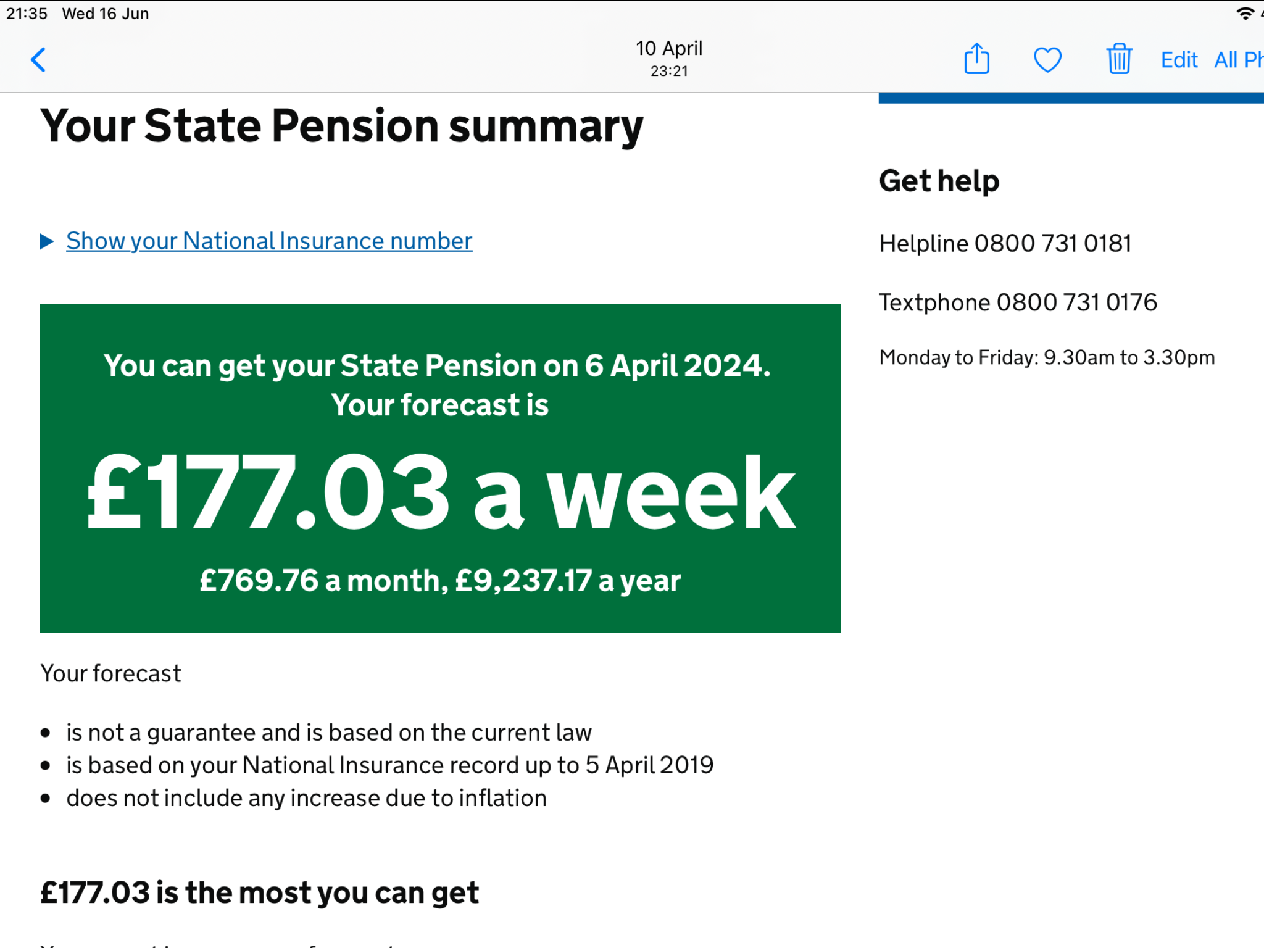This screenshot has height=948, width=1264.
Task: Click the 'Your State Pension summary' heading
Action: click(341, 126)
